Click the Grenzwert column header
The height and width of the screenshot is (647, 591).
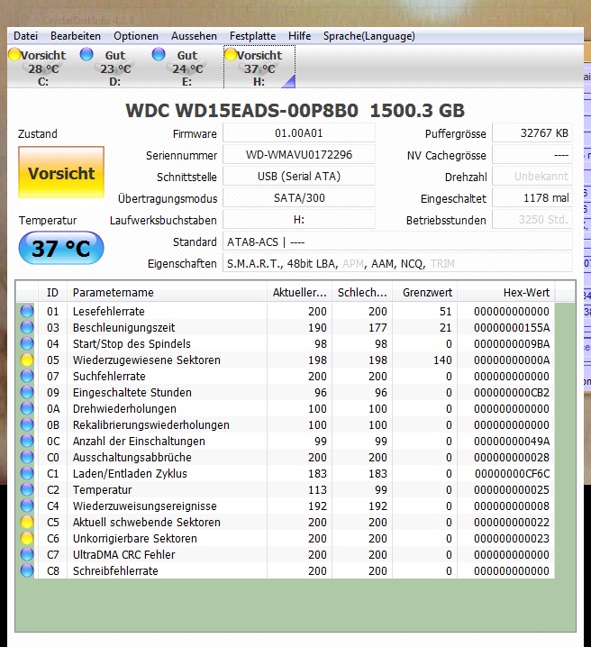(x=425, y=293)
